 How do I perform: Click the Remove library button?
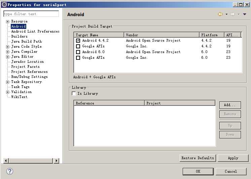(230, 114)
